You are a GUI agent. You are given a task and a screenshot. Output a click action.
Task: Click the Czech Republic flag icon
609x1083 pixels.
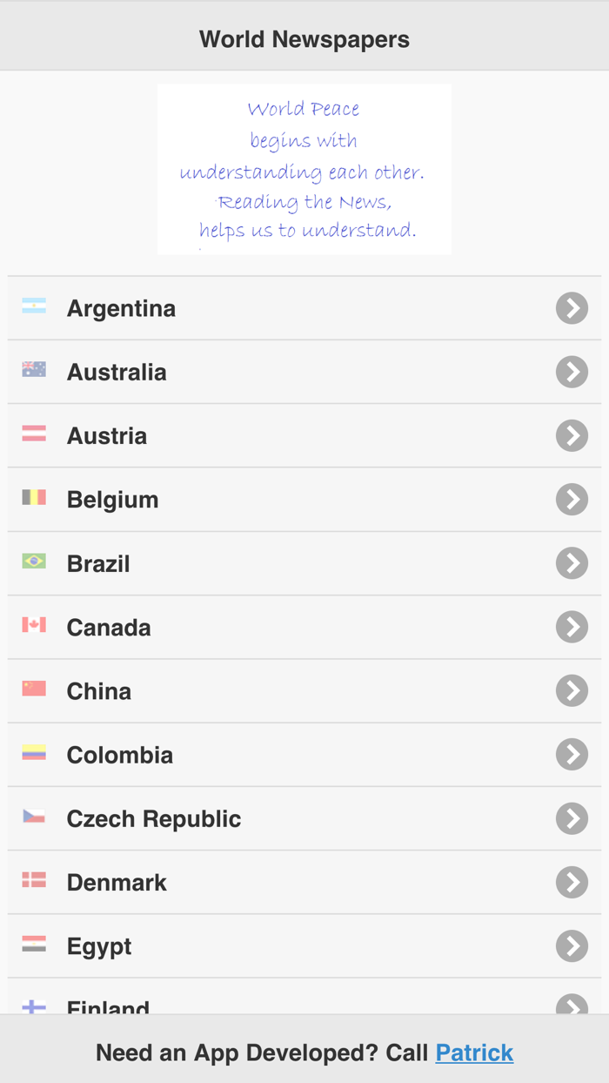pos(33,818)
